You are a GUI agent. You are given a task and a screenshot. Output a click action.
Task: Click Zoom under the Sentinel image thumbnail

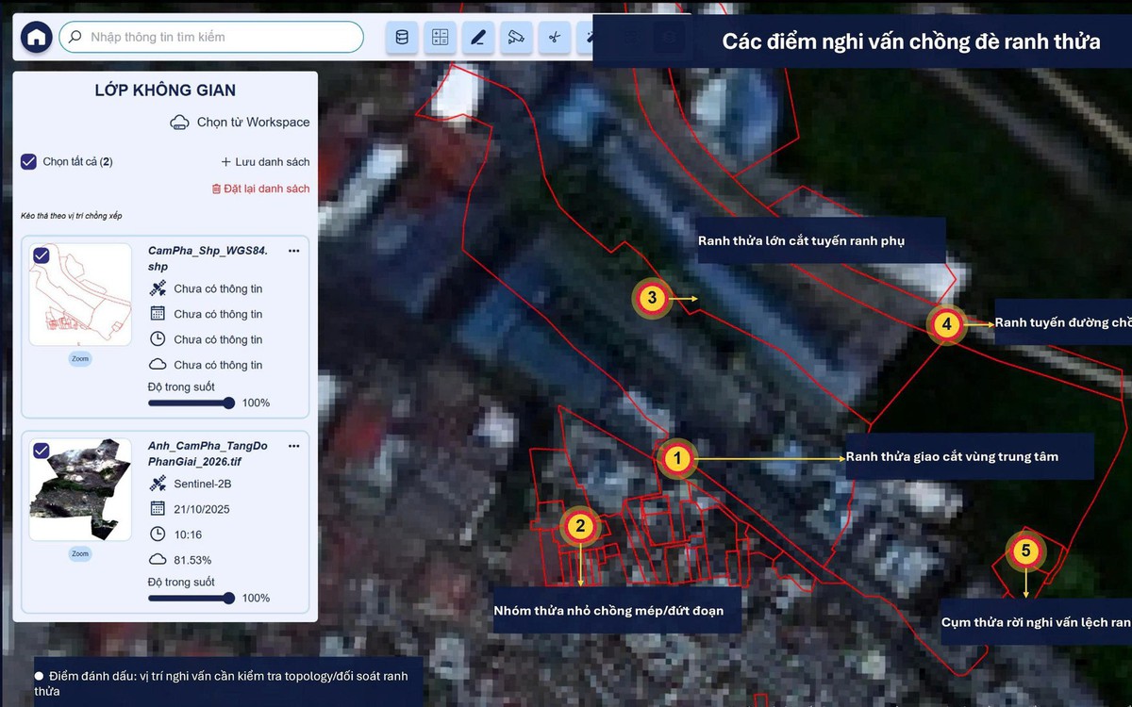(x=80, y=554)
